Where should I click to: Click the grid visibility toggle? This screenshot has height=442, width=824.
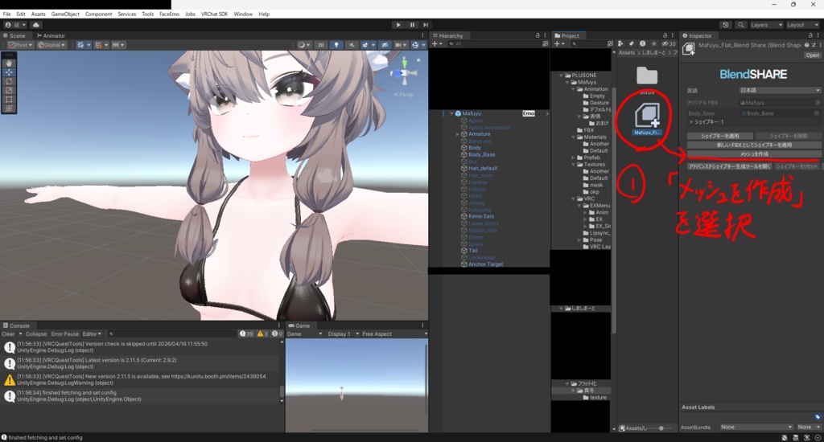tap(83, 45)
